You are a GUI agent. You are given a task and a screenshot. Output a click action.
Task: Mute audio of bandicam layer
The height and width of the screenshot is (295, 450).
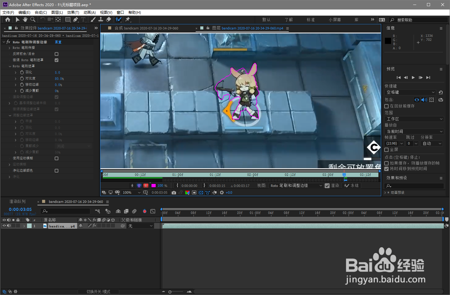point(9,226)
